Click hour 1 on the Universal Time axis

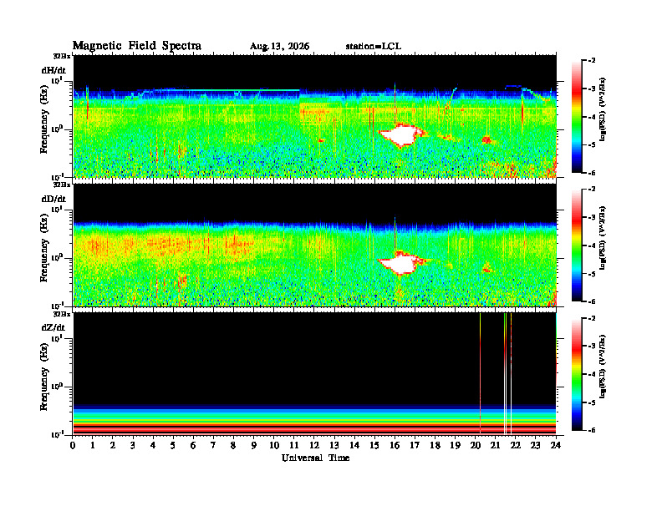[x=94, y=445]
